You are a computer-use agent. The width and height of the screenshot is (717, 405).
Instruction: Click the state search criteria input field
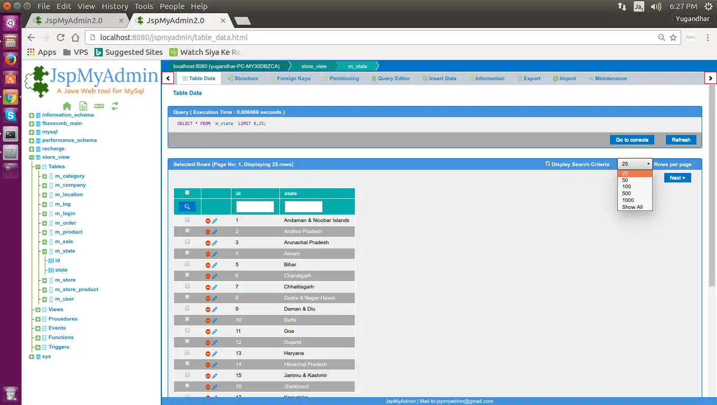click(304, 207)
